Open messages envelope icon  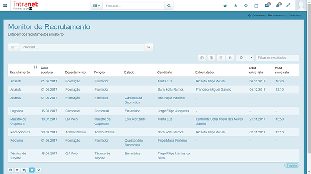click(x=267, y=5)
